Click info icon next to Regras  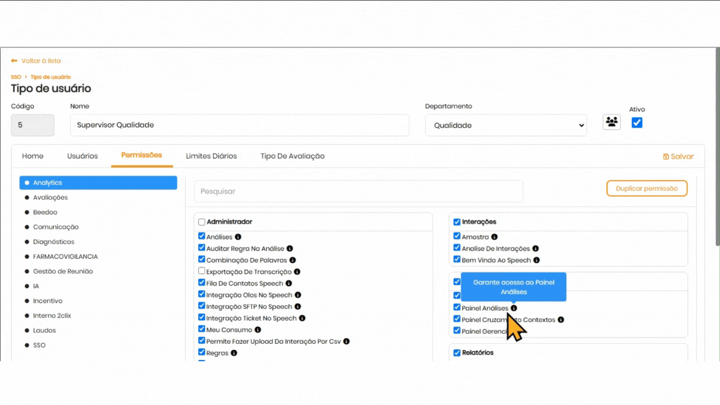[234, 353]
